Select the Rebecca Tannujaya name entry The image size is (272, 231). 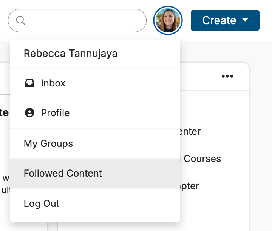tap(70, 54)
